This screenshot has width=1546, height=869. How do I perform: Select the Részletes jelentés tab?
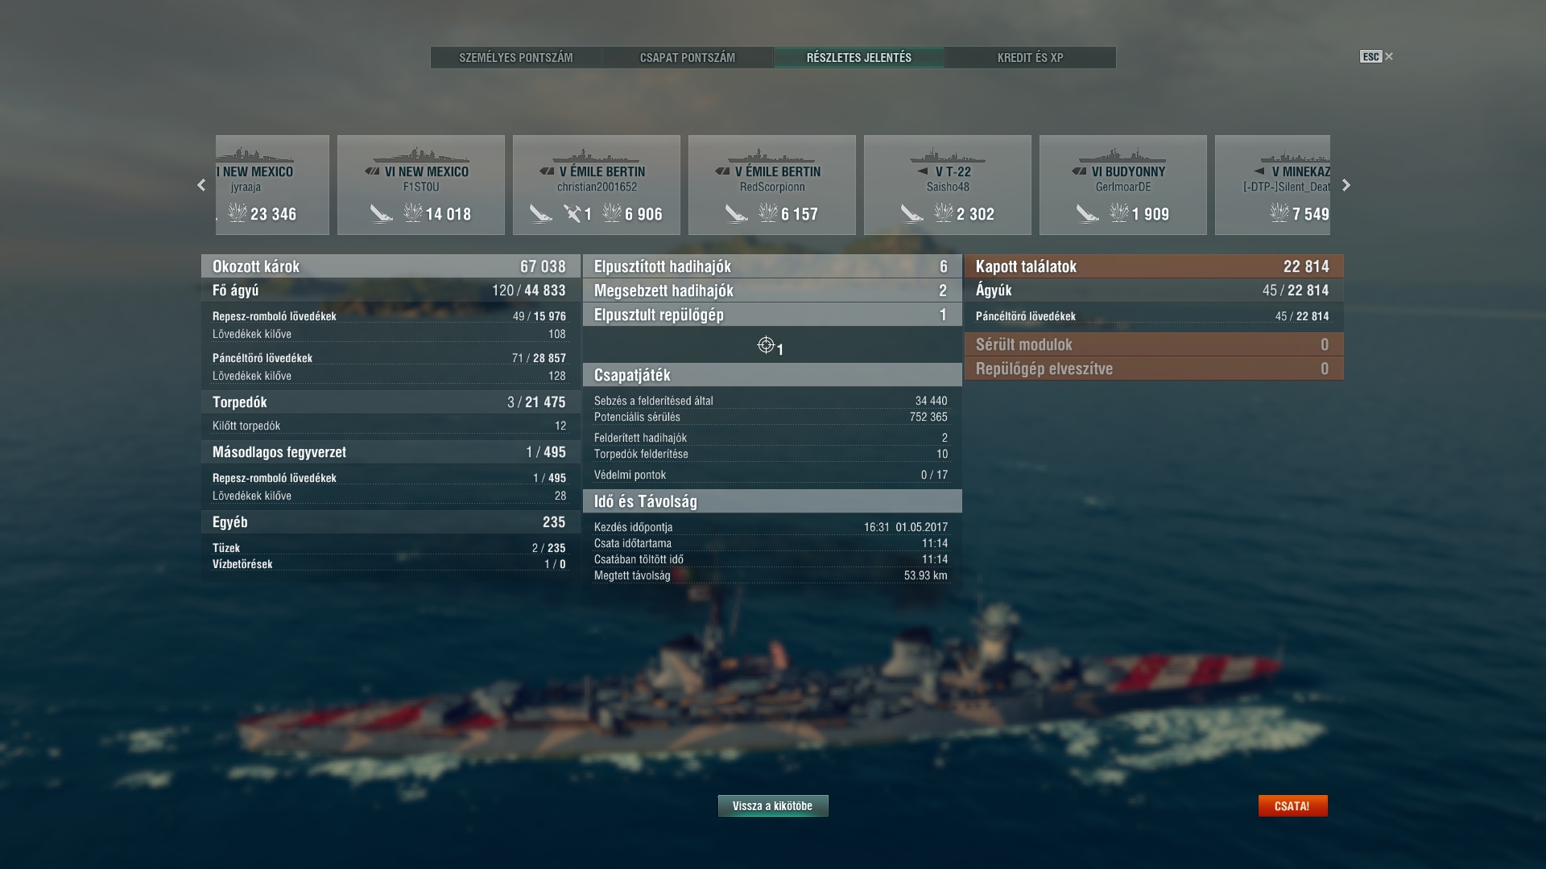(x=859, y=58)
